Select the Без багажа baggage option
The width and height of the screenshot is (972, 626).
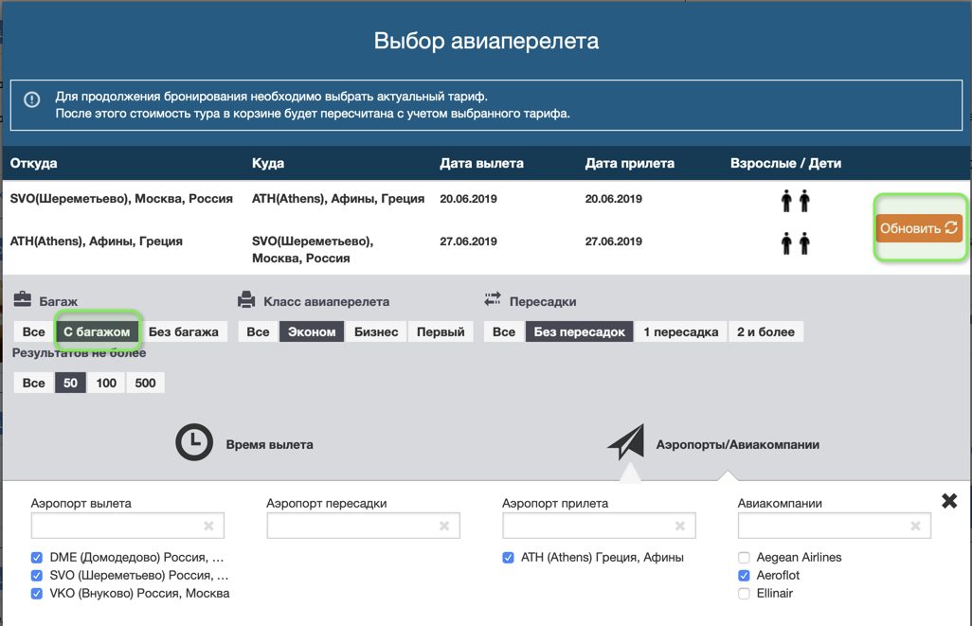[184, 332]
